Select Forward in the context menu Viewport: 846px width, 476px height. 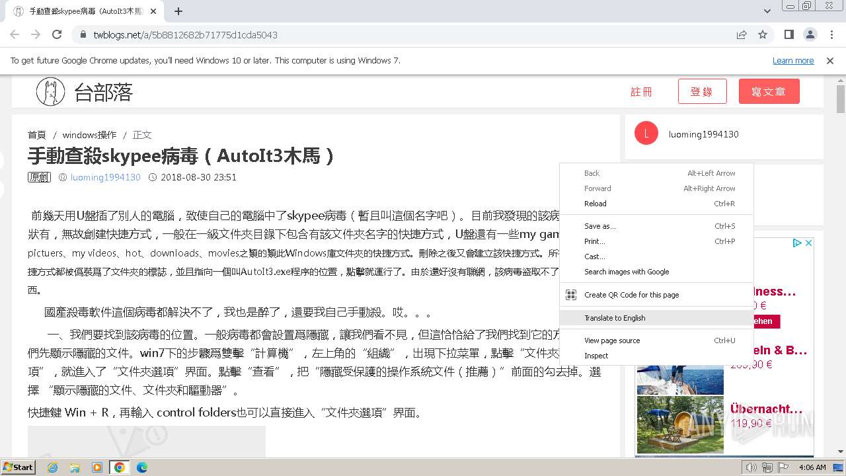pos(656,188)
